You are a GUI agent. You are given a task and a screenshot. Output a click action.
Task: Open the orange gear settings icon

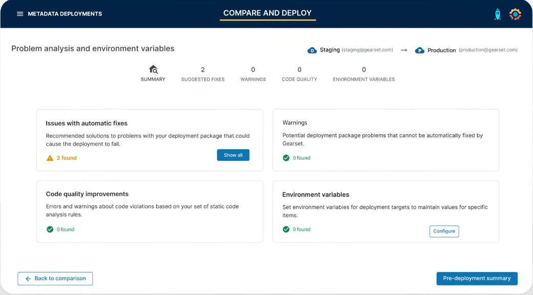(x=515, y=14)
